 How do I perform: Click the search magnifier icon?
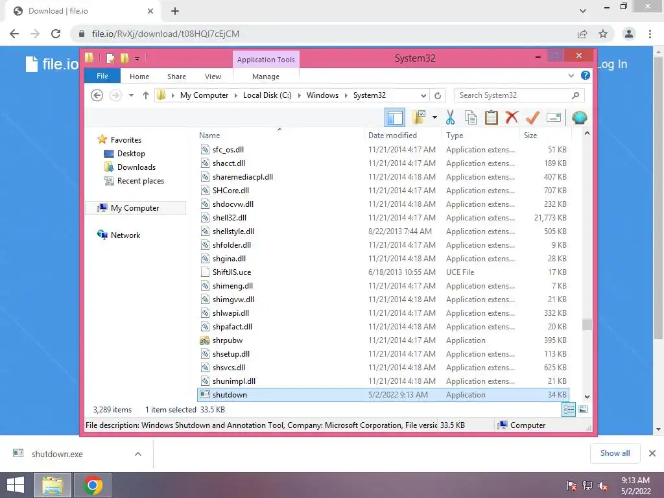pyautogui.click(x=575, y=95)
